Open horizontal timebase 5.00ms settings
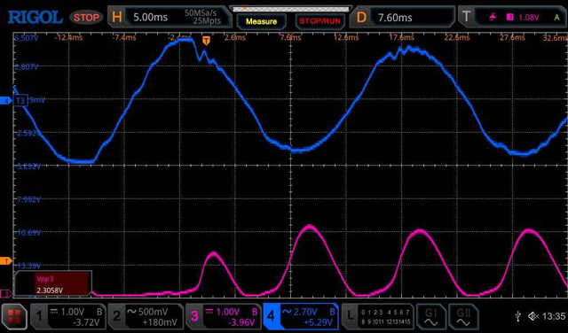The image size is (568, 333). coord(170,17)
